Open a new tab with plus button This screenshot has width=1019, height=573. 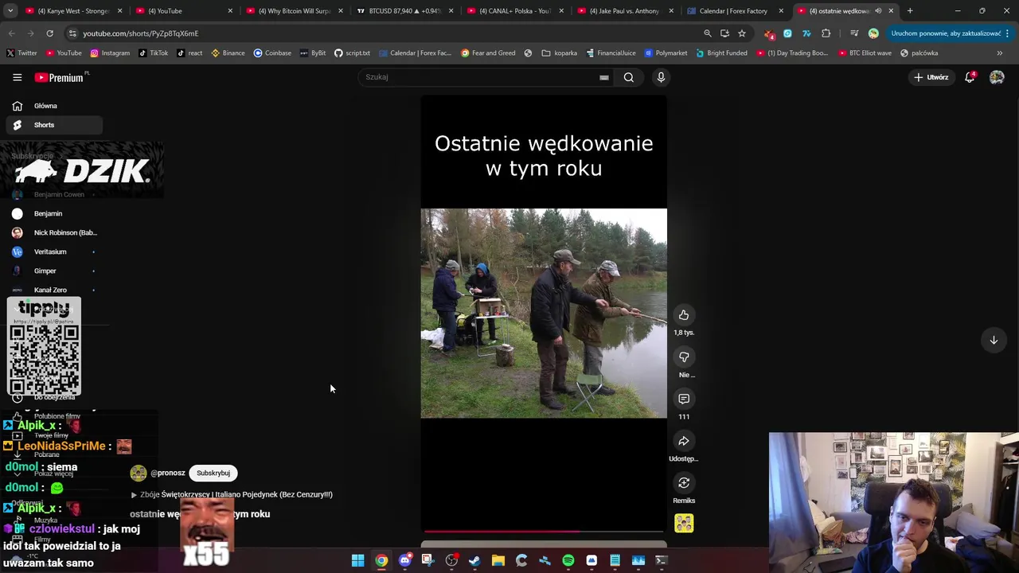(x=910, y=11)
